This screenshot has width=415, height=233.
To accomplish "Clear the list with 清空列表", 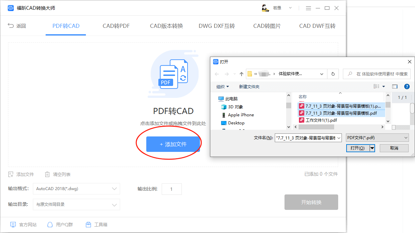I will (x=58, y=174).
